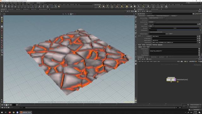This screenshot has width=202, height=114.
Task: Open the Houdini window from the taskbar
Action: coord(26,112)
